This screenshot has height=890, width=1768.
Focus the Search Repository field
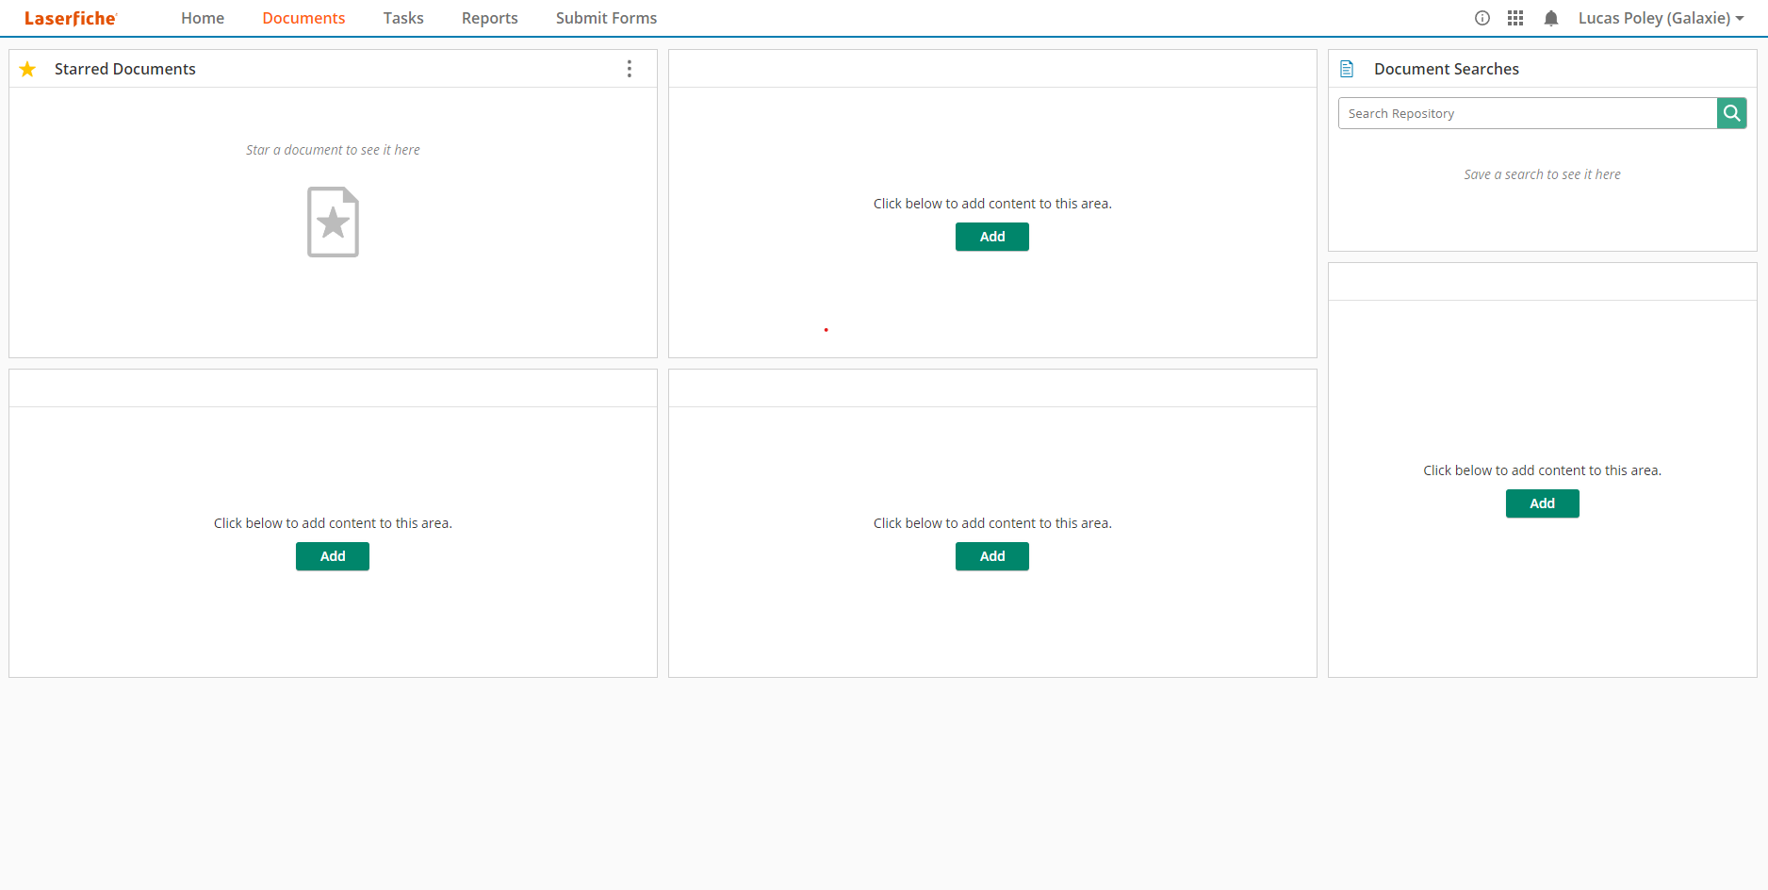point(1527,113)
